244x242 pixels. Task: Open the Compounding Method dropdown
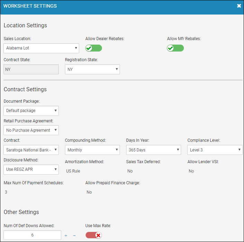(x=92, y=150)
